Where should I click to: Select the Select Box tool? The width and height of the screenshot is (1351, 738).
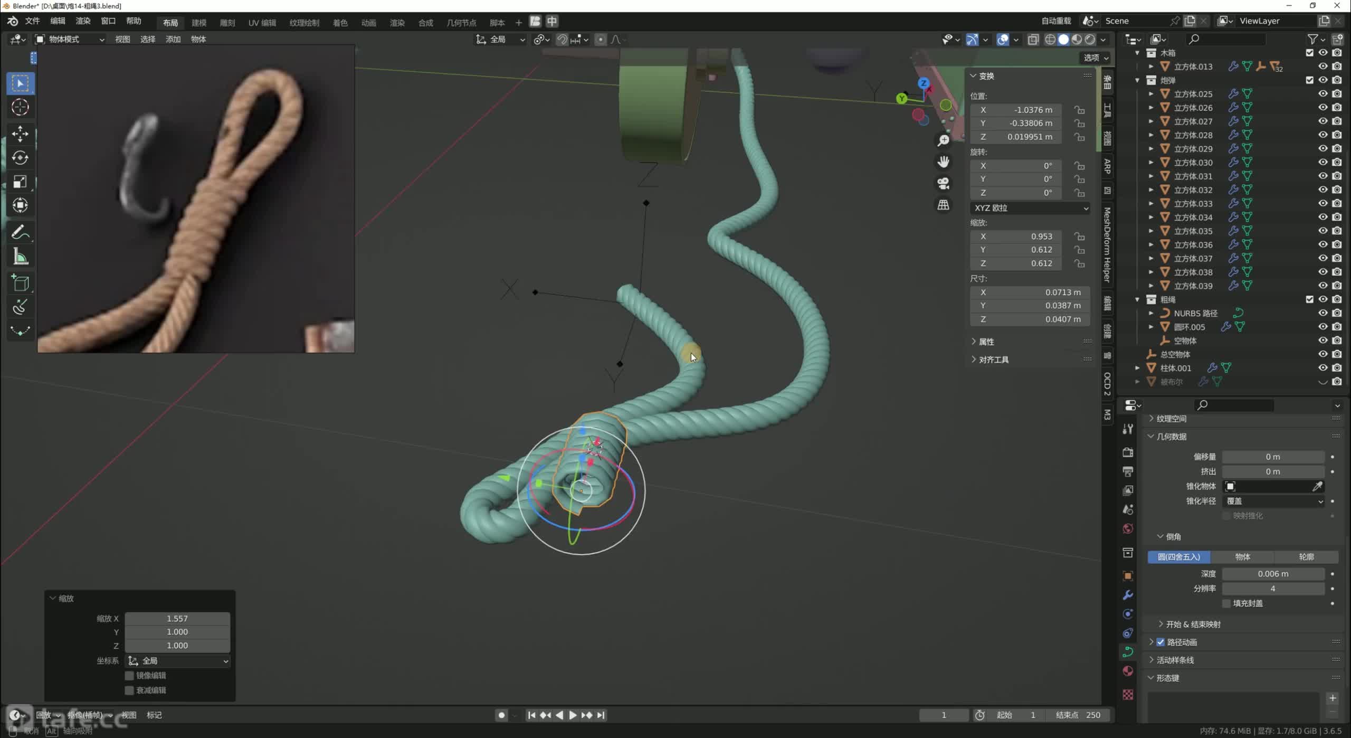20,83
